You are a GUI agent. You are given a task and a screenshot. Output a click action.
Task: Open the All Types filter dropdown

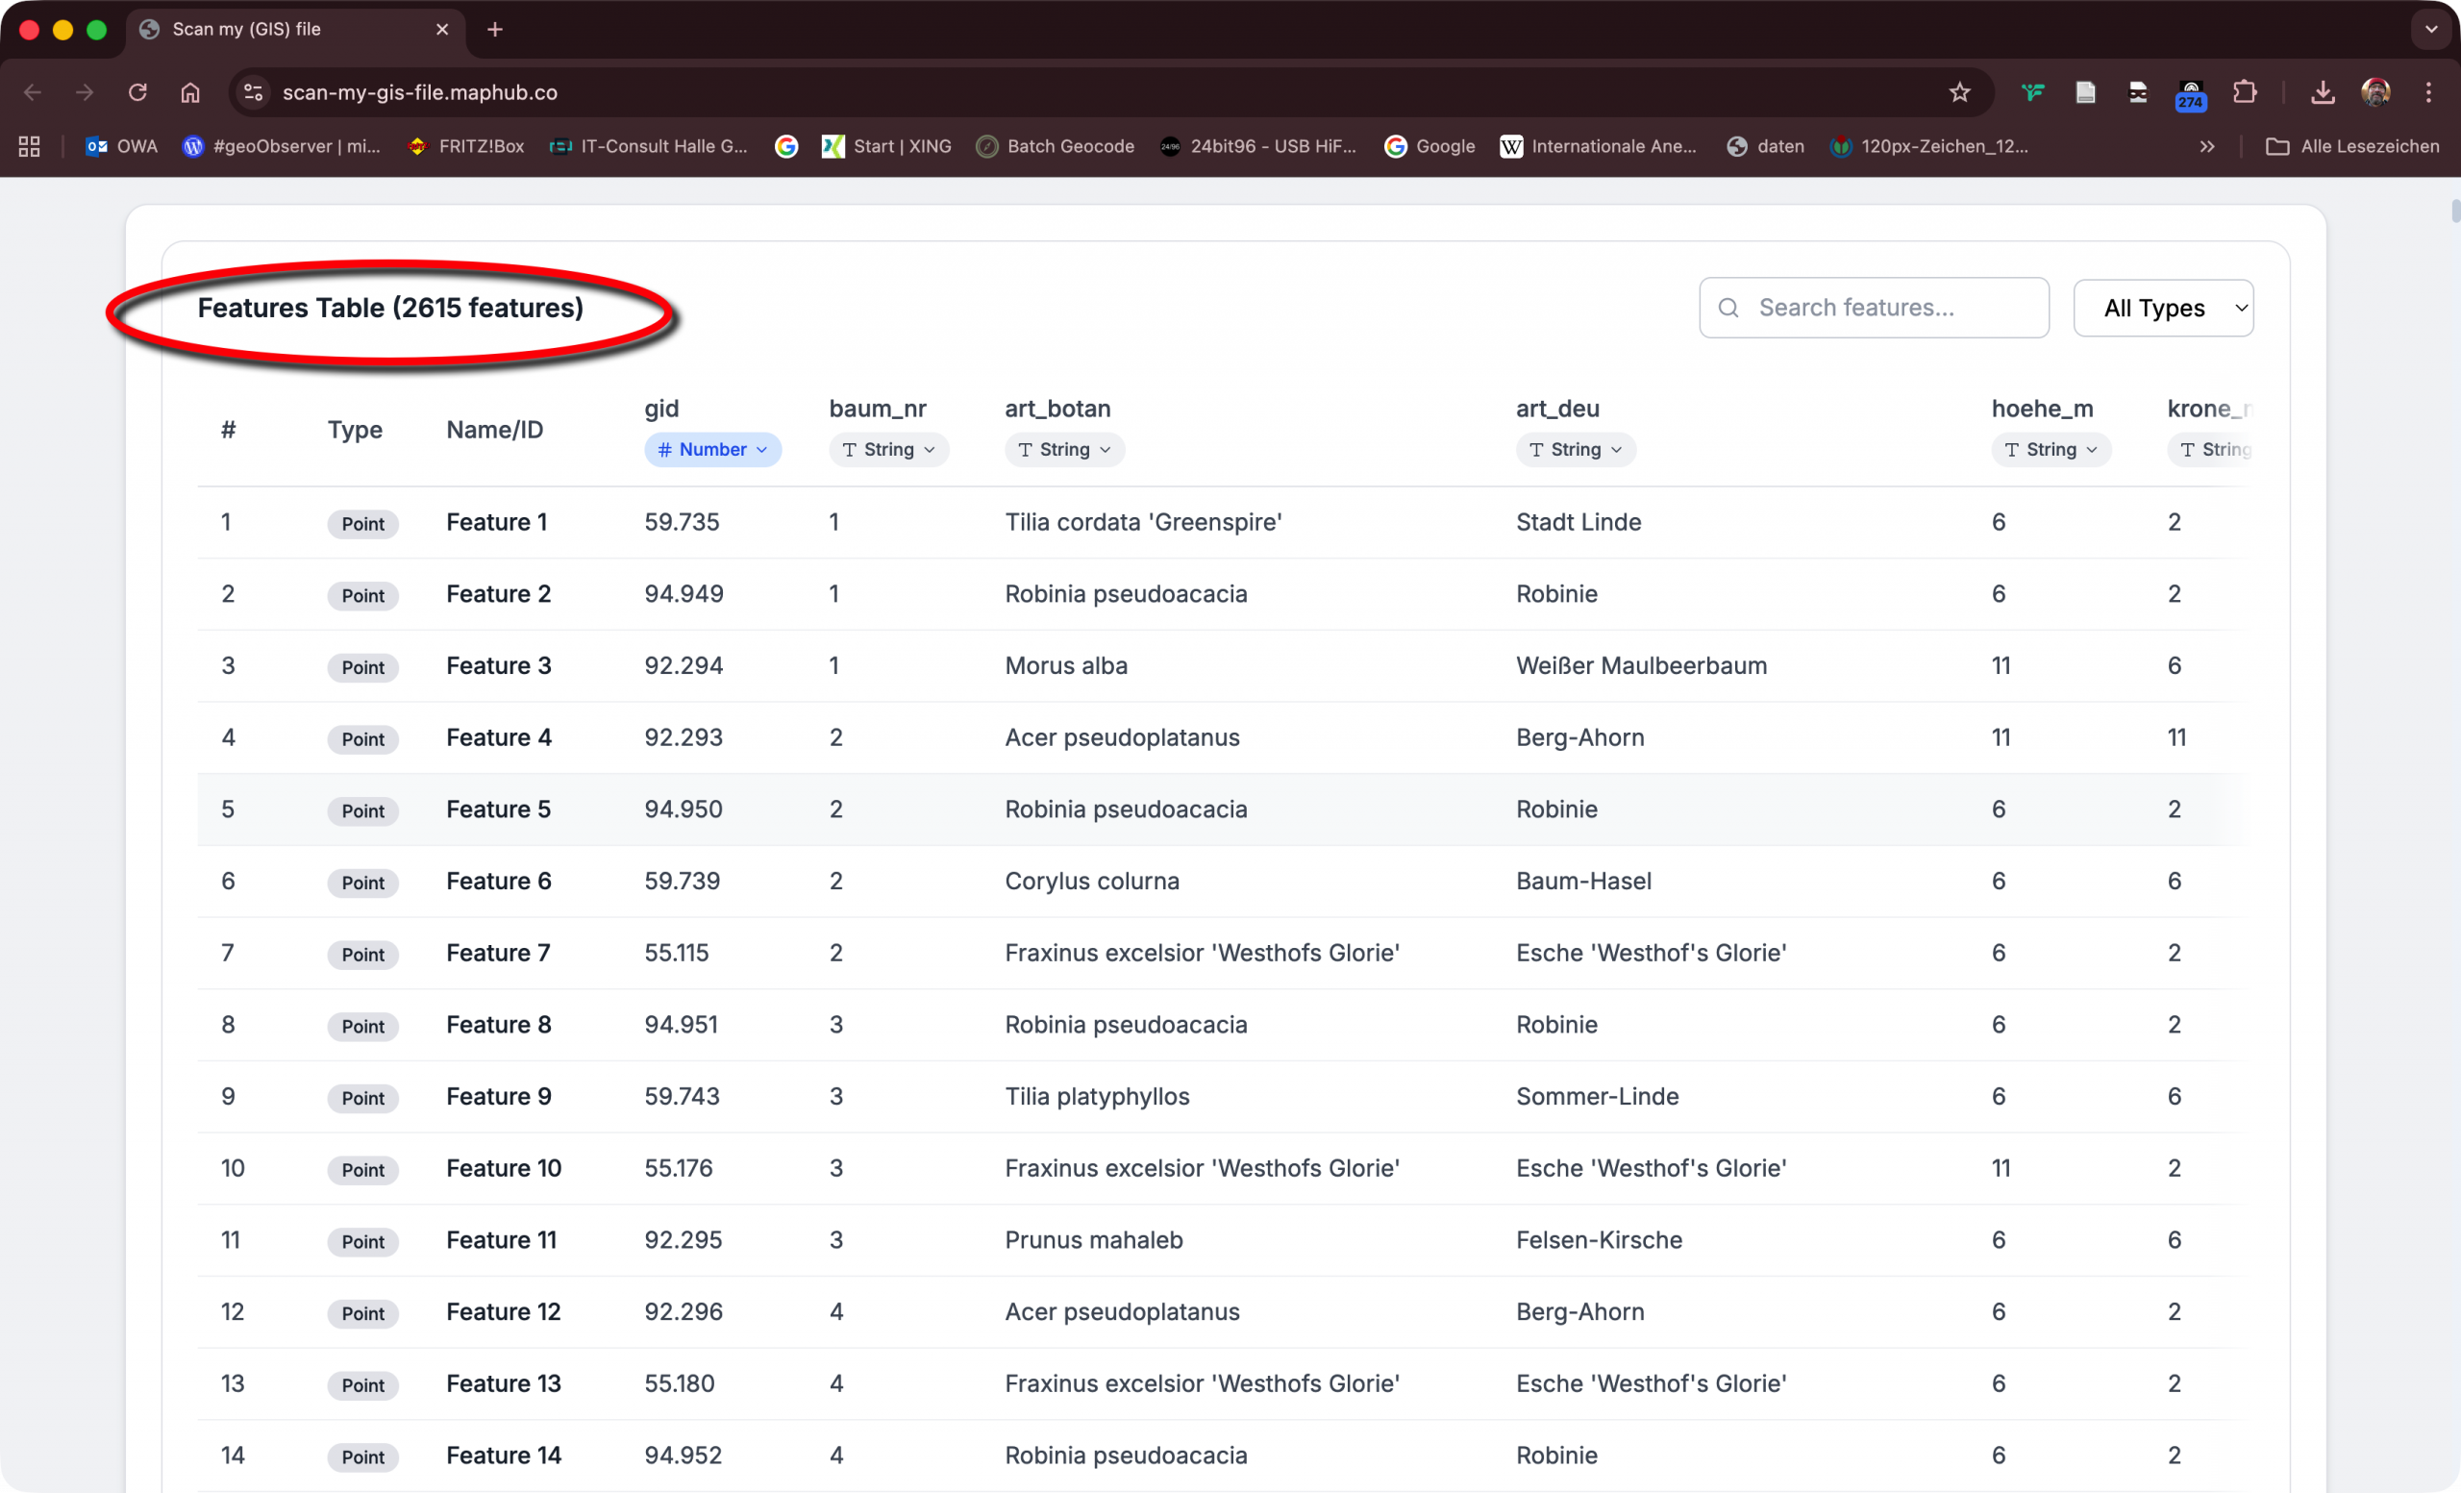[2162, 308]
